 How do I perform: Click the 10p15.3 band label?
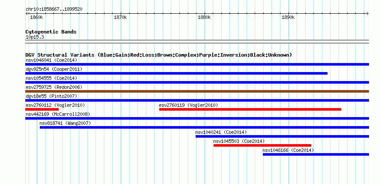tap(35, 37)
